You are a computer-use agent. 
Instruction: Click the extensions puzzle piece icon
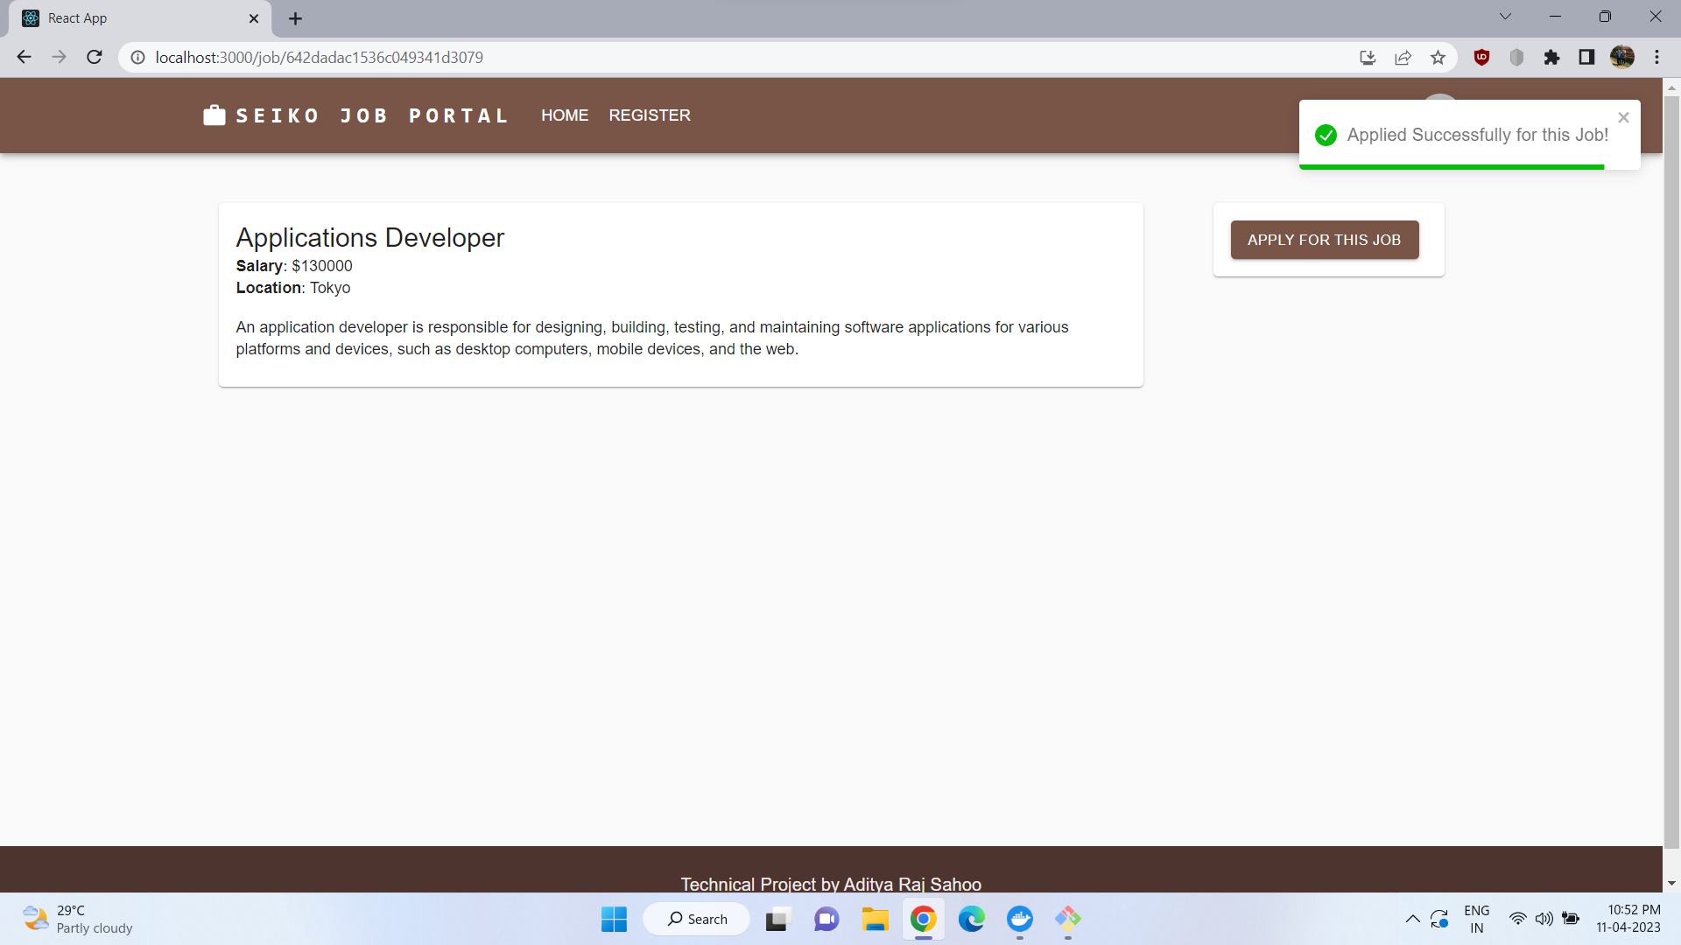click(1552, 57)
